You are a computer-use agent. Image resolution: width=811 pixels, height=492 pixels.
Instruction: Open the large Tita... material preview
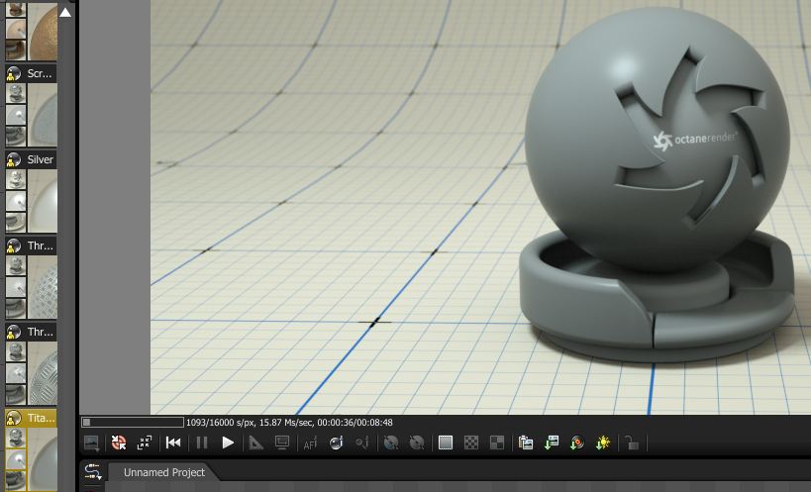point(43,459)
